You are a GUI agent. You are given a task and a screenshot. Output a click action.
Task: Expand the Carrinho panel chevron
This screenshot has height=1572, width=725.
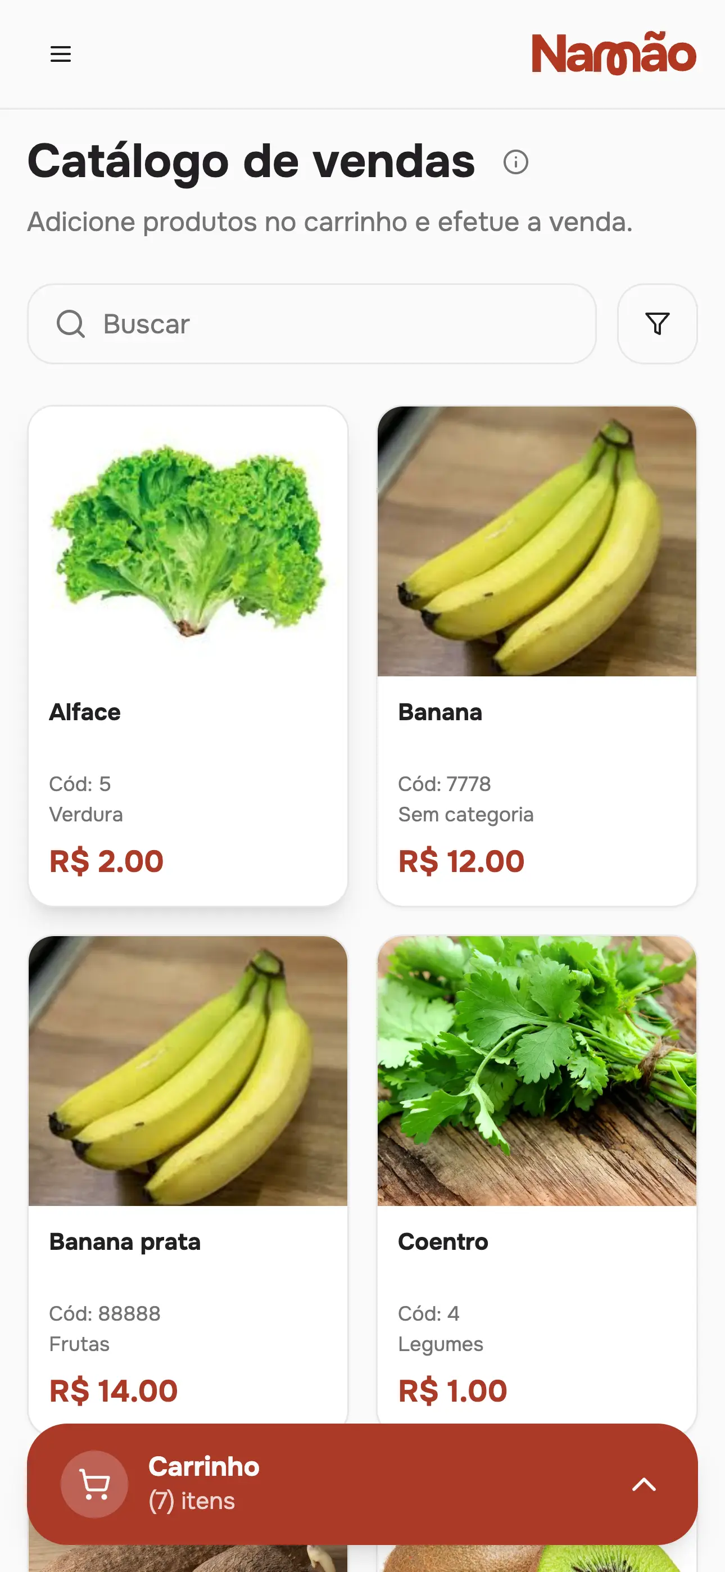click(x=644, y=1484)
